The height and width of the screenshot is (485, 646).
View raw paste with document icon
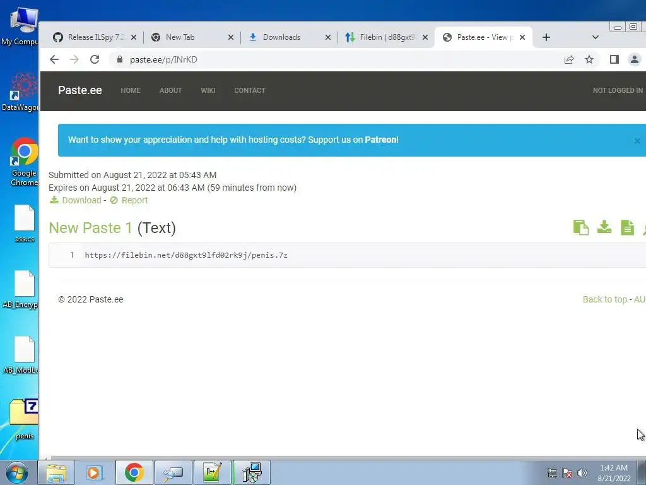click(x=627, y=227)
